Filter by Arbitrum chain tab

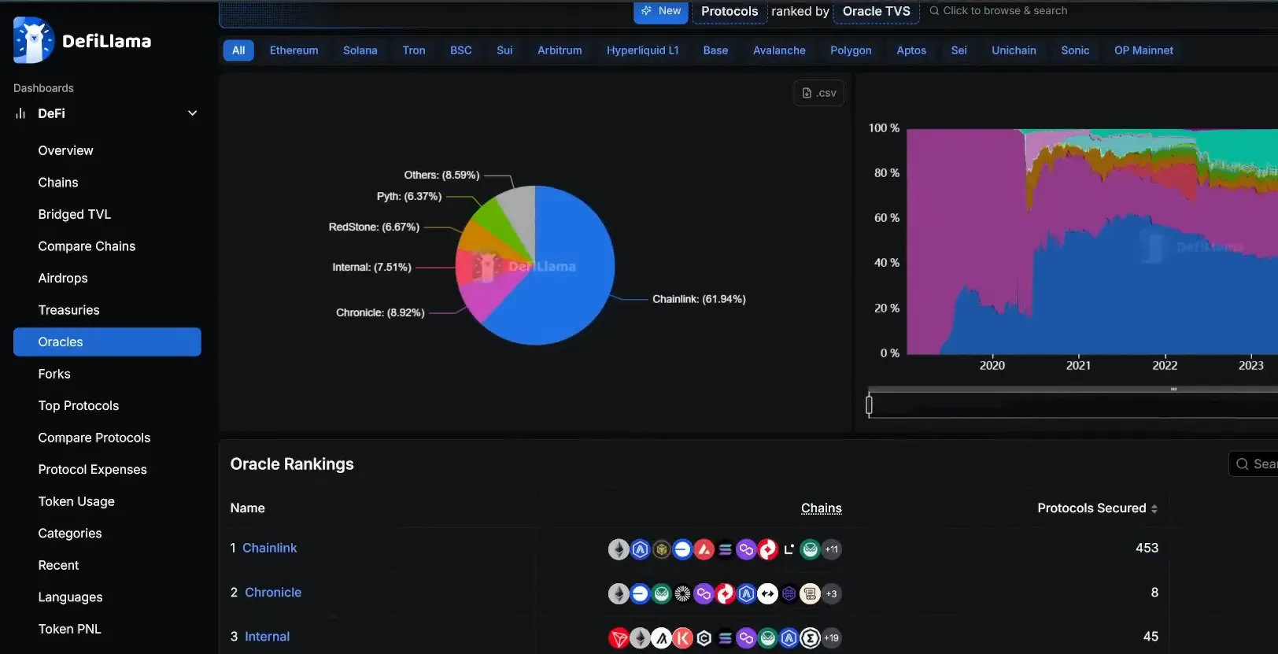click(560, 50)
